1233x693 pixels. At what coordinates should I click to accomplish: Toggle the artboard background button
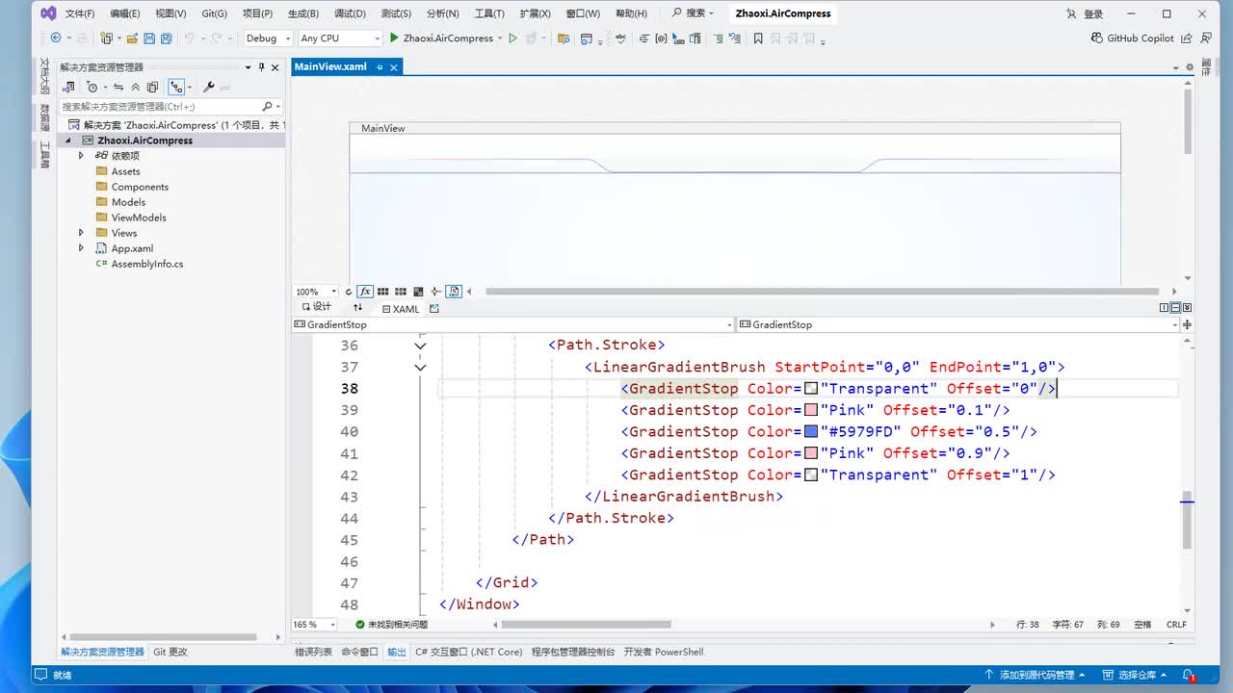click(x=418, y=292)
